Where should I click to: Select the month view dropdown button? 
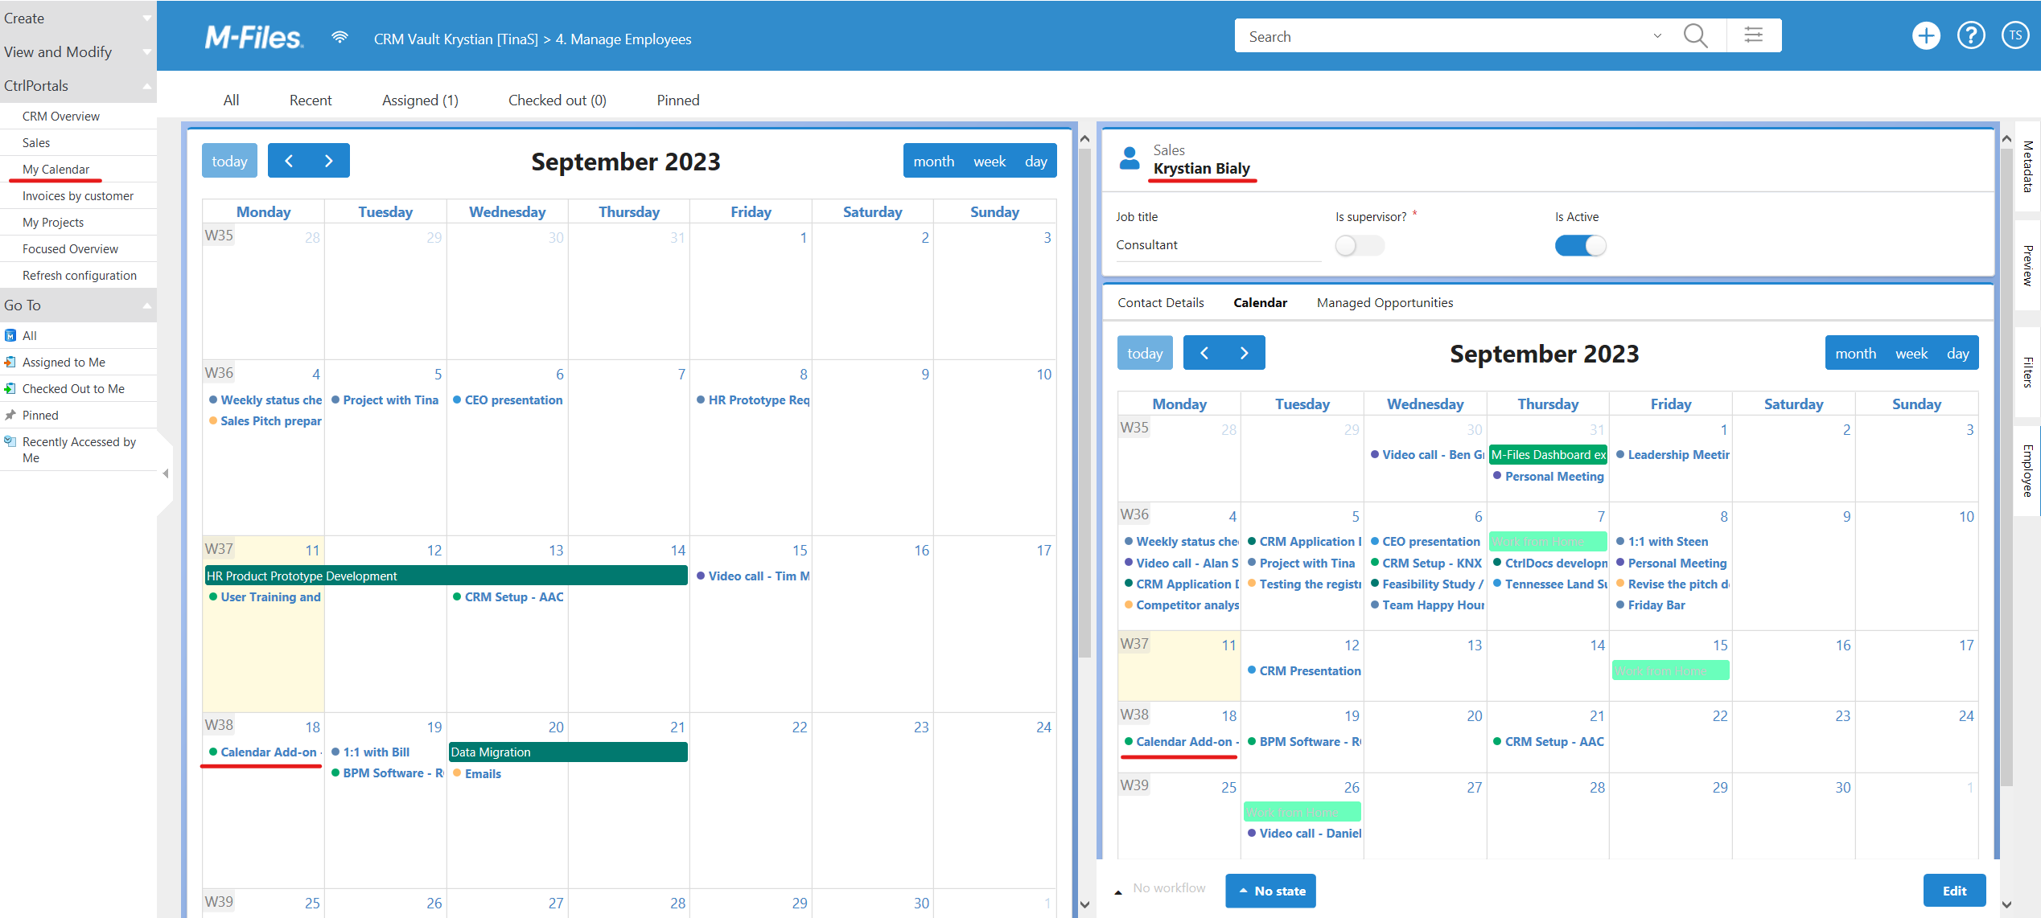[933, 160]
